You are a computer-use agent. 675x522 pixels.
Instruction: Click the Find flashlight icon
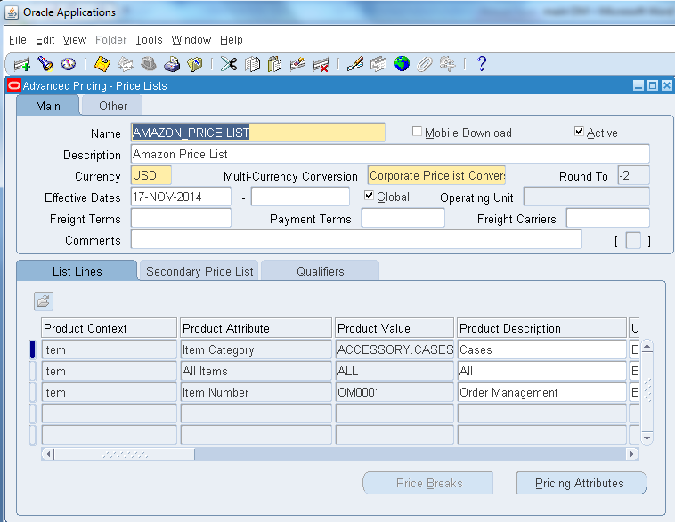click(x=45, y=64)
